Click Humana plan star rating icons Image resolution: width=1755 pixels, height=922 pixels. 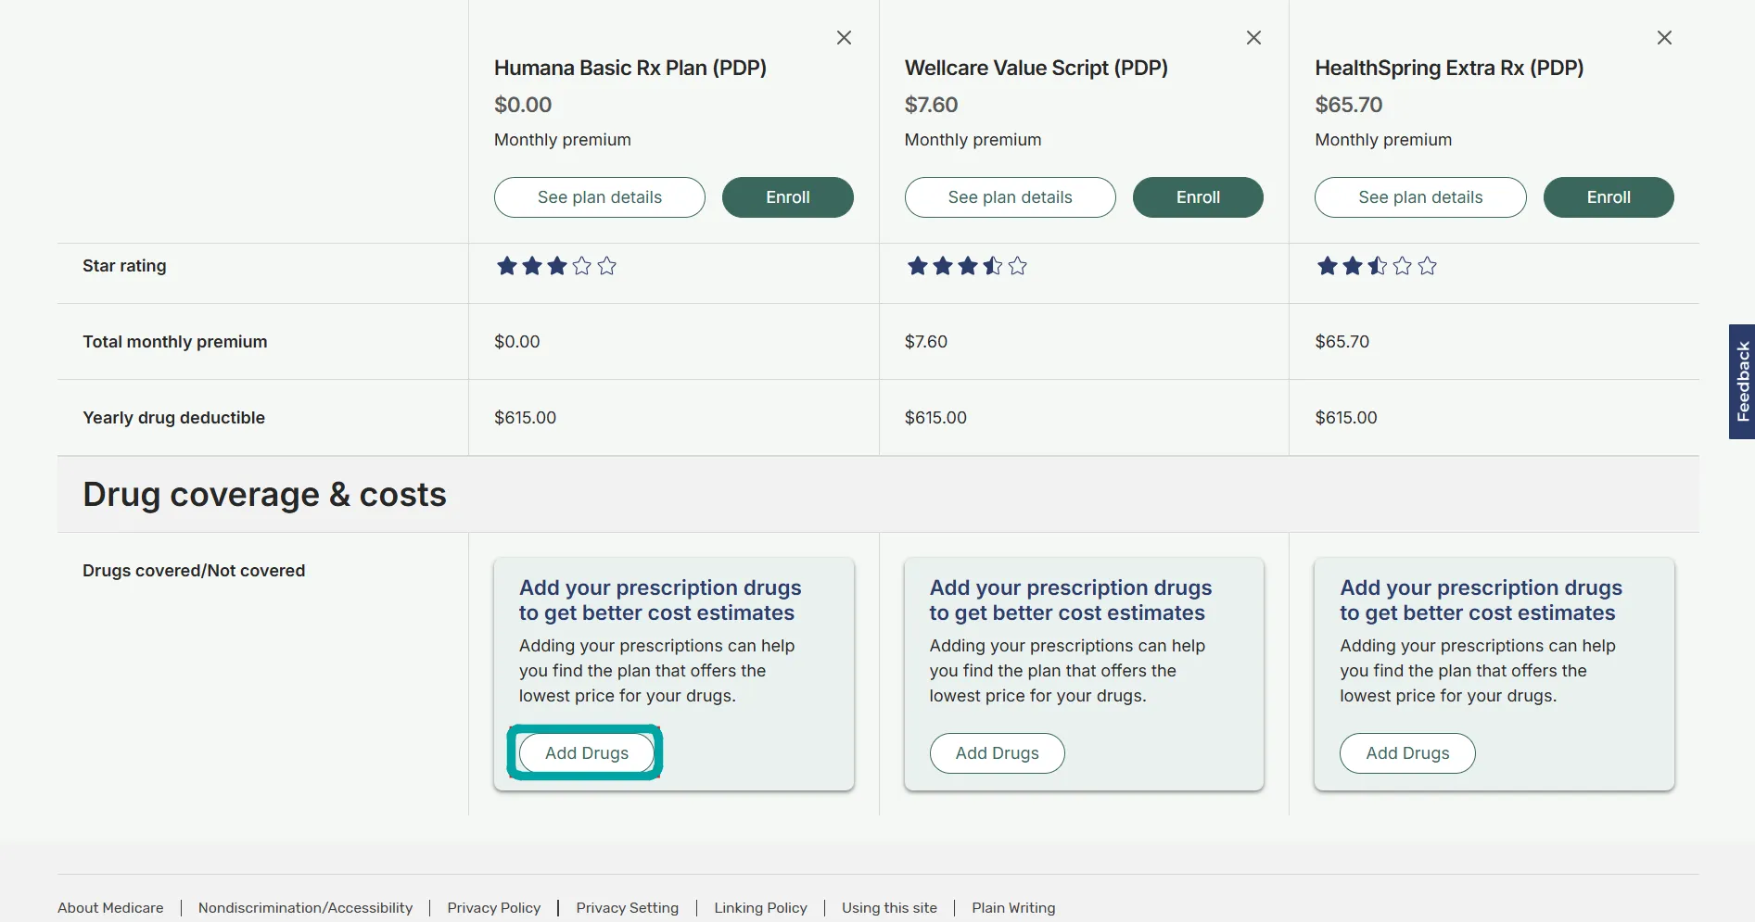click(x=556, y=267)
